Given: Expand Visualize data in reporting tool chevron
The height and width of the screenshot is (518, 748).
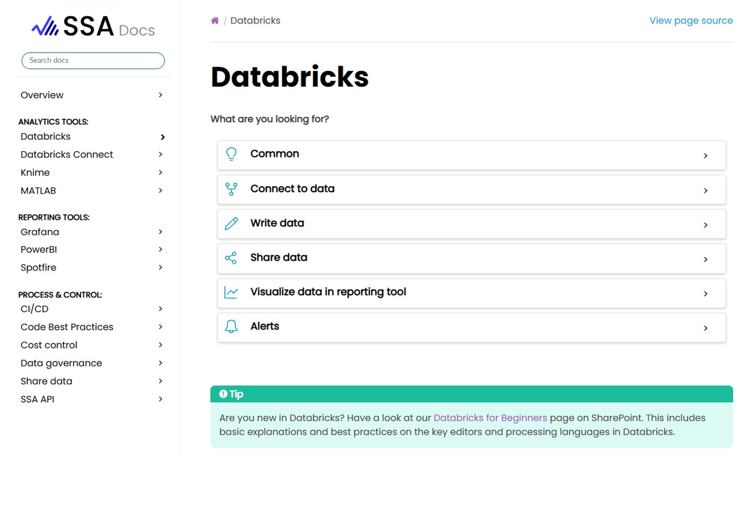Looking at the screenshot, I should coord(706,294).
